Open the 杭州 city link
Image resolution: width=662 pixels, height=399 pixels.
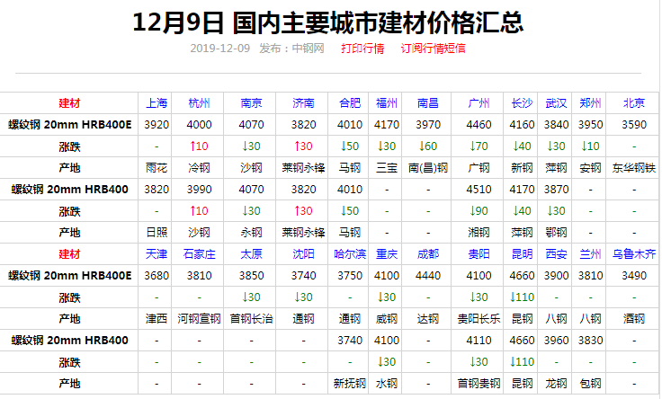tap(199, 103)
